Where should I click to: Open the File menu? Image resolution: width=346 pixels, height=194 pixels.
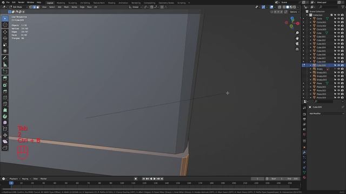(x=8, y=2)
